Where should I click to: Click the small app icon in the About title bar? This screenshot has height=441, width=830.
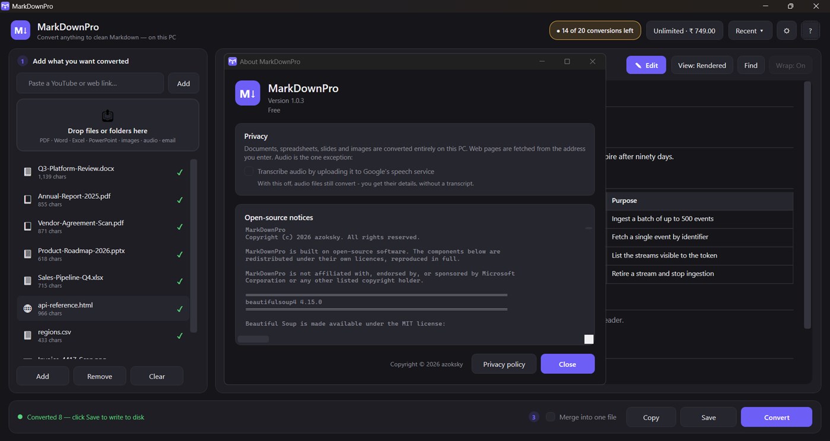pyautogui.click(x=233, y=62)
